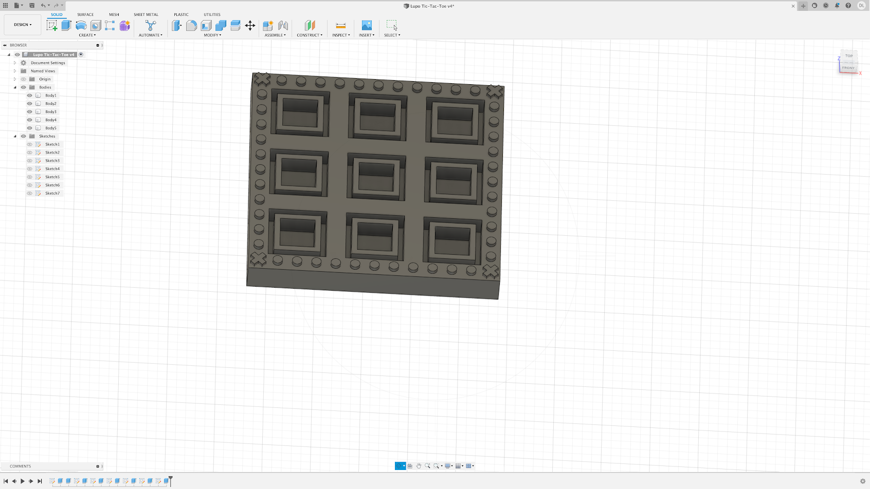Click the Window Select icon

[x=392, y=26]
